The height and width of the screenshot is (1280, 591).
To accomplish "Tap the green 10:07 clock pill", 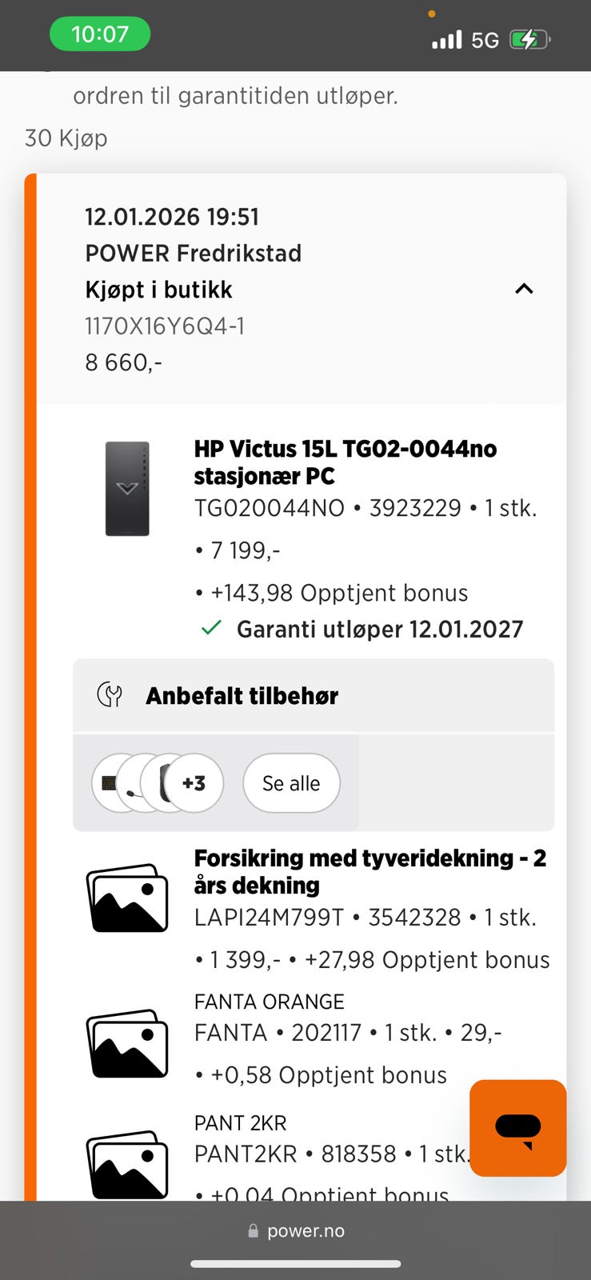I will [x=100, y=34].
